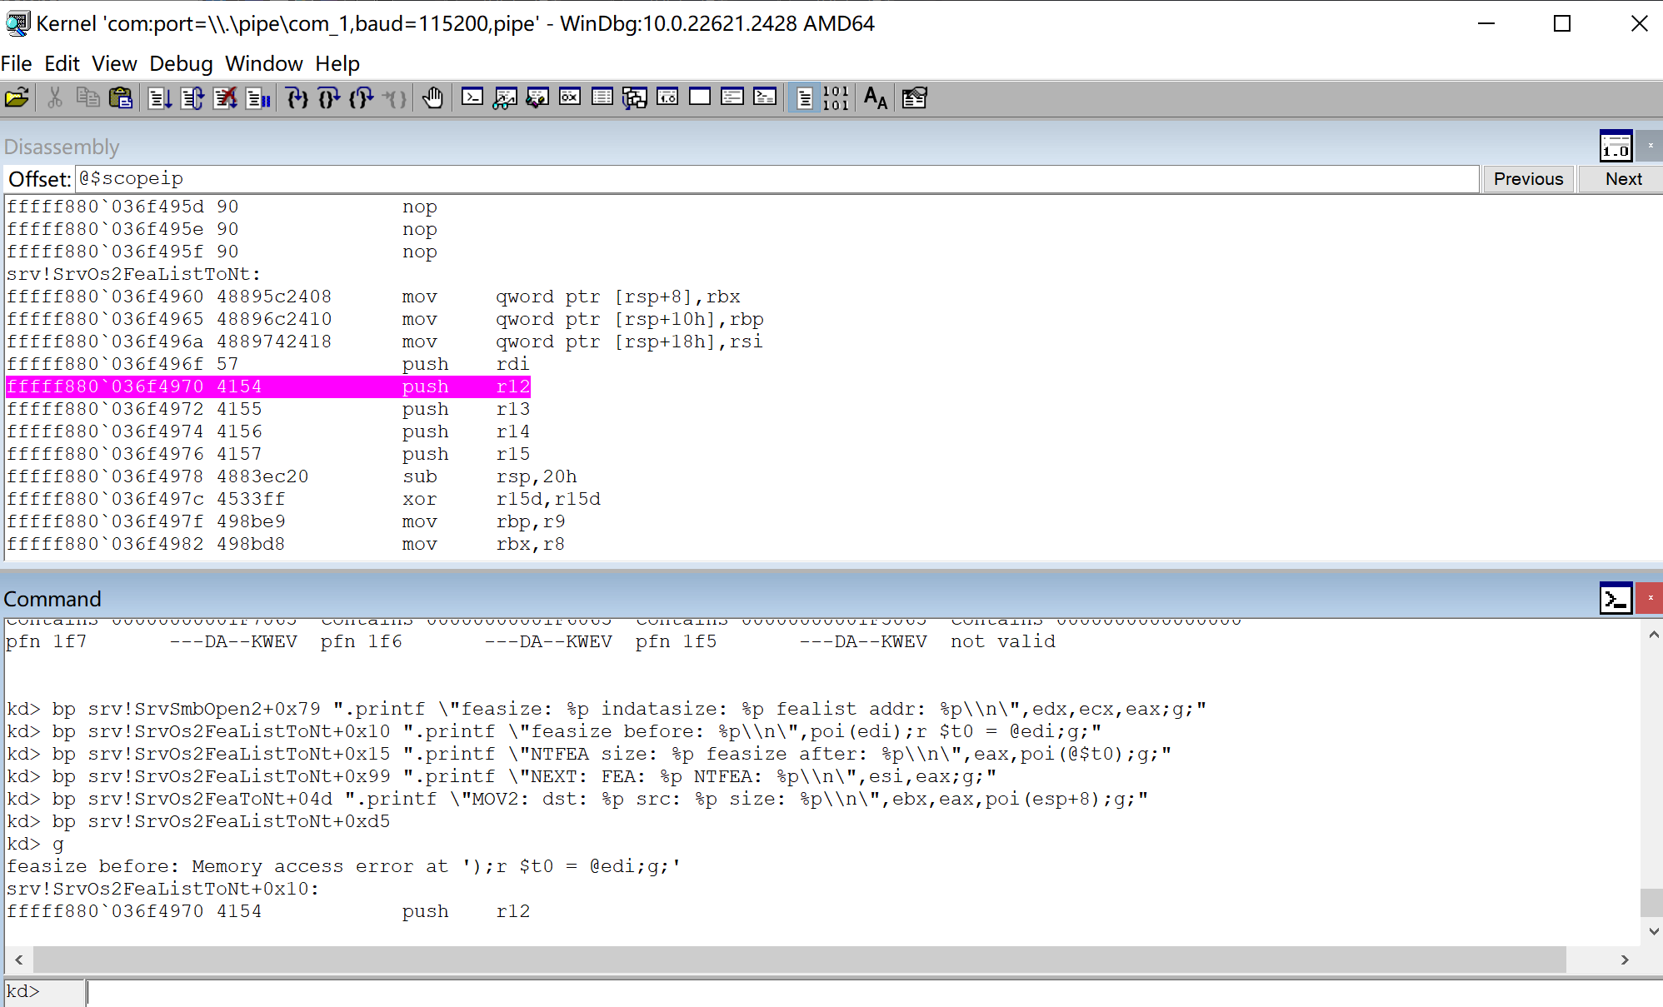
Task: Click the Next button in Disassembly
Action: click(x=1622, y=179)
